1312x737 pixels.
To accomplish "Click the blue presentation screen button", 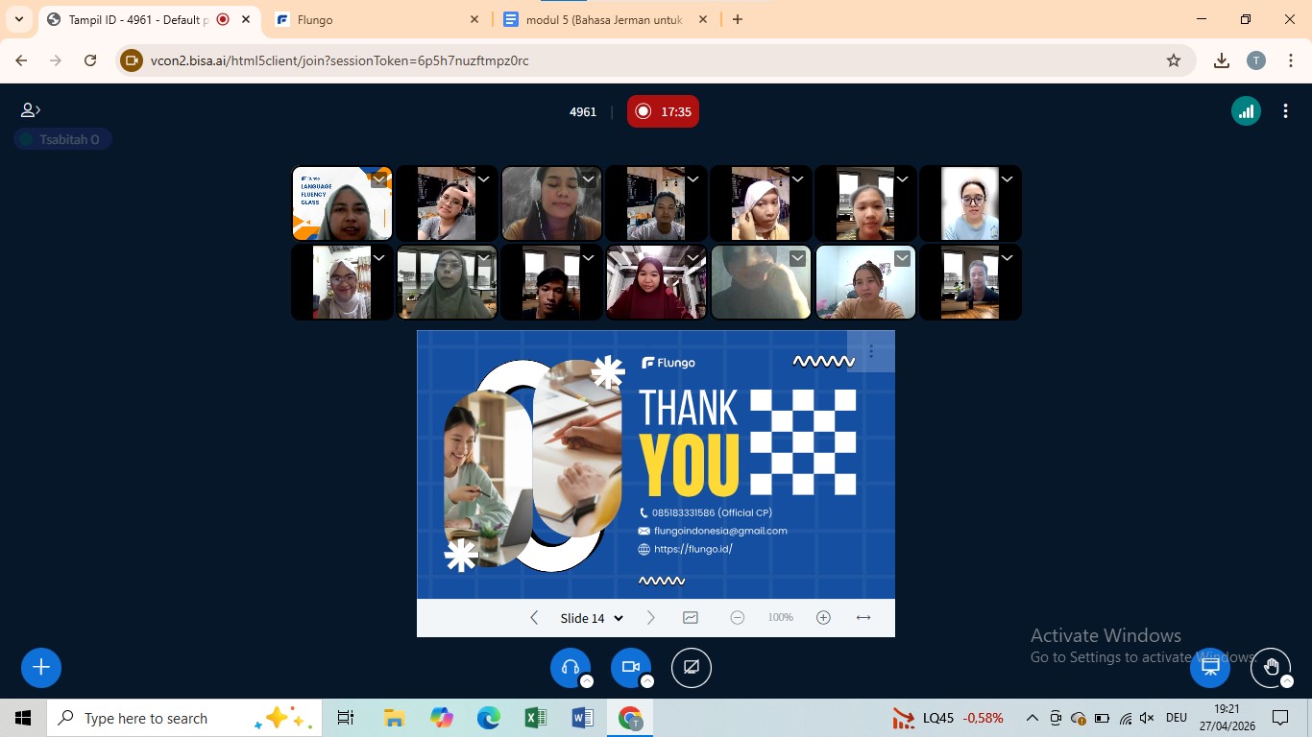I will click(1210, 667).
